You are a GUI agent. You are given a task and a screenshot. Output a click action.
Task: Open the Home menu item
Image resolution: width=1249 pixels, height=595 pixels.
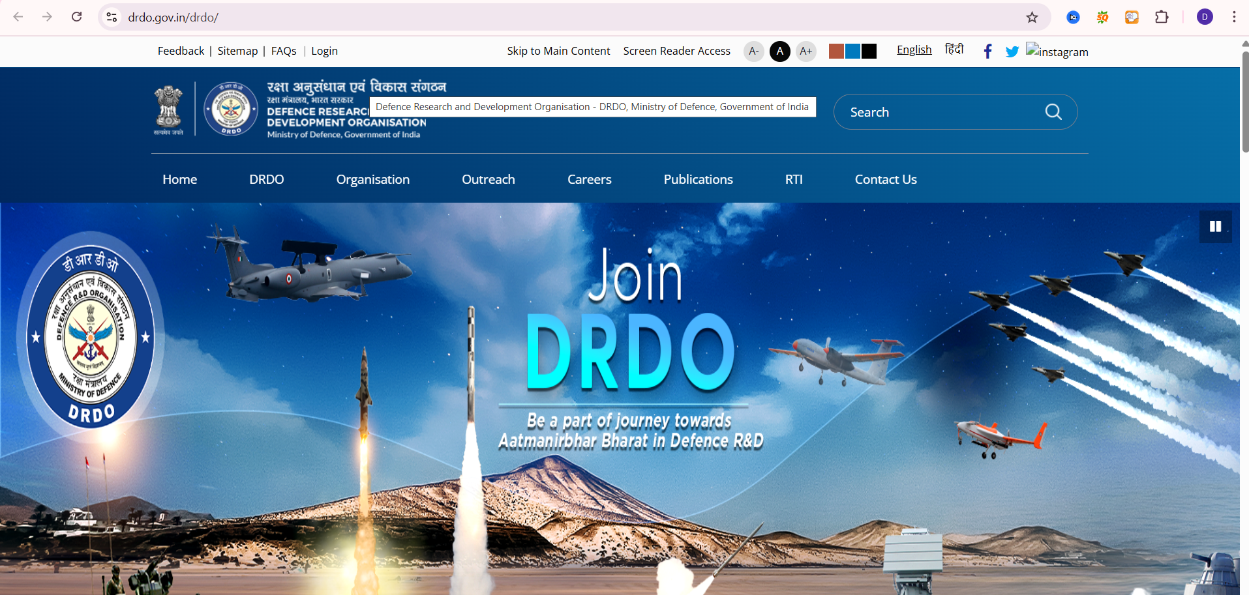[180, 179]
